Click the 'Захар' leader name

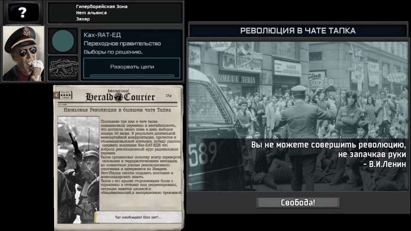(83, 19)
